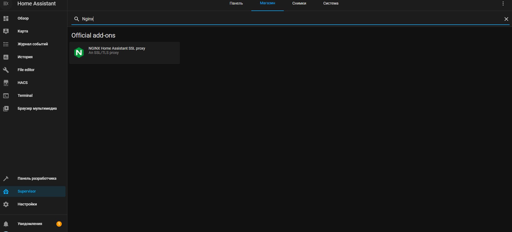This screenshot has width=512, height=232.
Task: Open Браузер мультимедиа label
Action: (37, 108)
